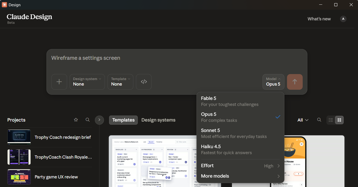Search templates using the right magnifier icon

tap(319, 120)
